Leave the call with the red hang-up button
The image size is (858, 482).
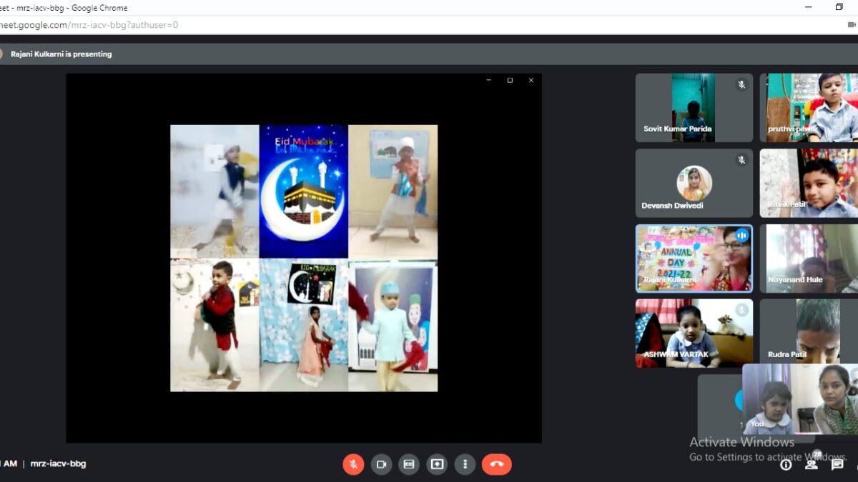coord(497,464)
